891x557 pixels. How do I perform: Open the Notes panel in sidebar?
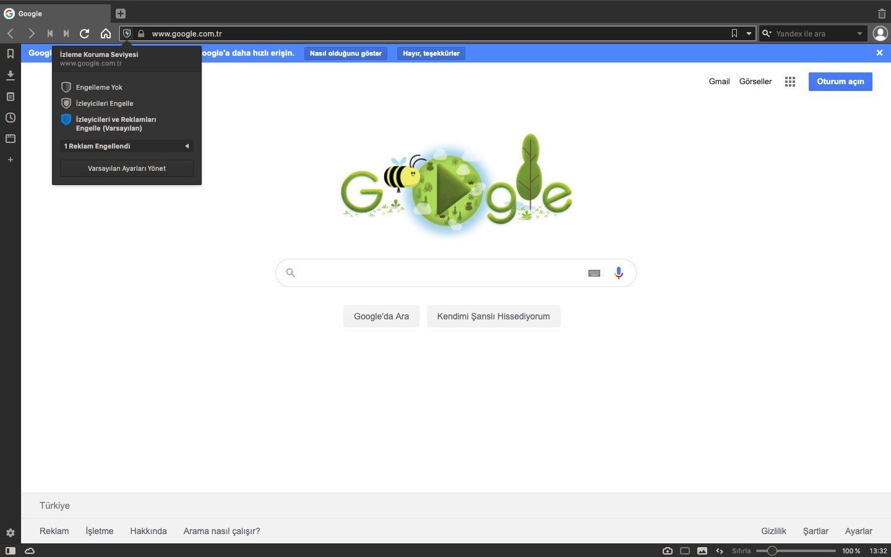click(x=10, y=97)
